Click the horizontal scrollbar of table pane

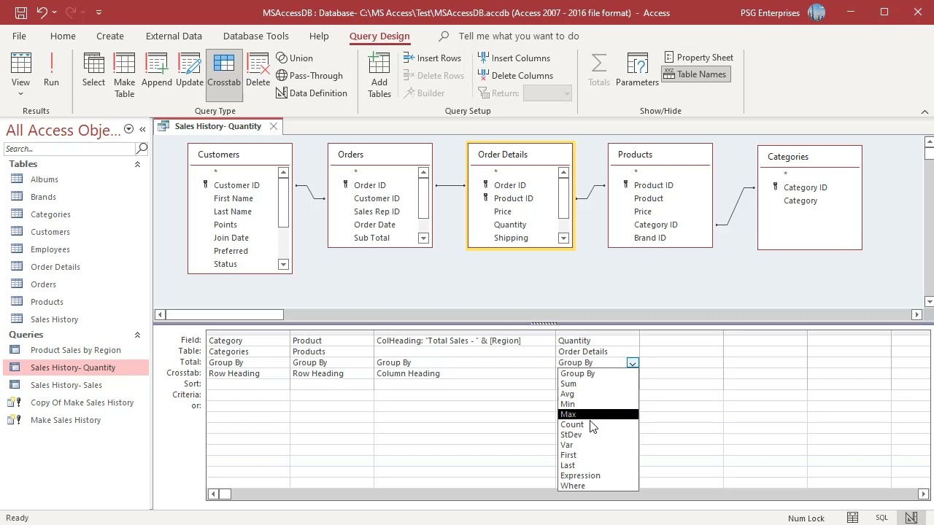point(225,314)
